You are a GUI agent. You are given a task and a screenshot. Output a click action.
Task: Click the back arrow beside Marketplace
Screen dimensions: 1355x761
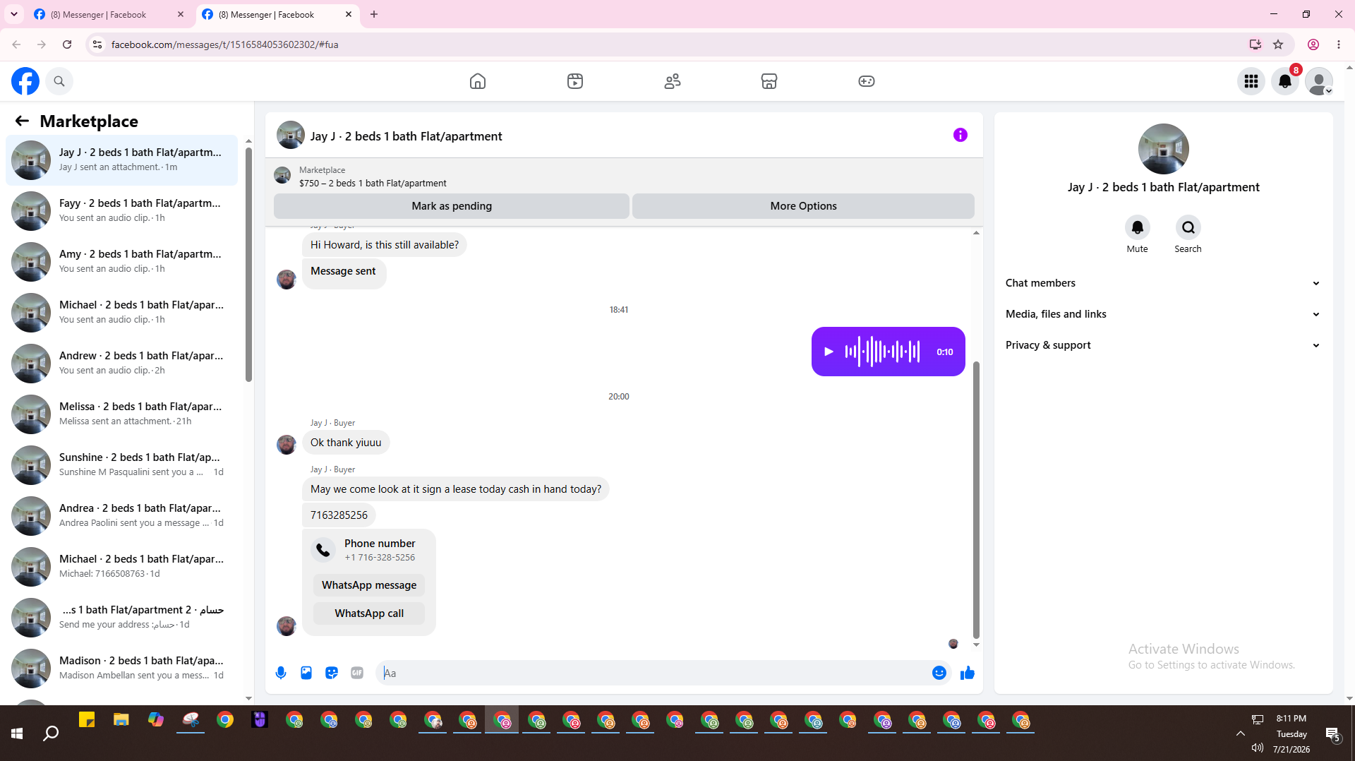[x=22, y=121]
